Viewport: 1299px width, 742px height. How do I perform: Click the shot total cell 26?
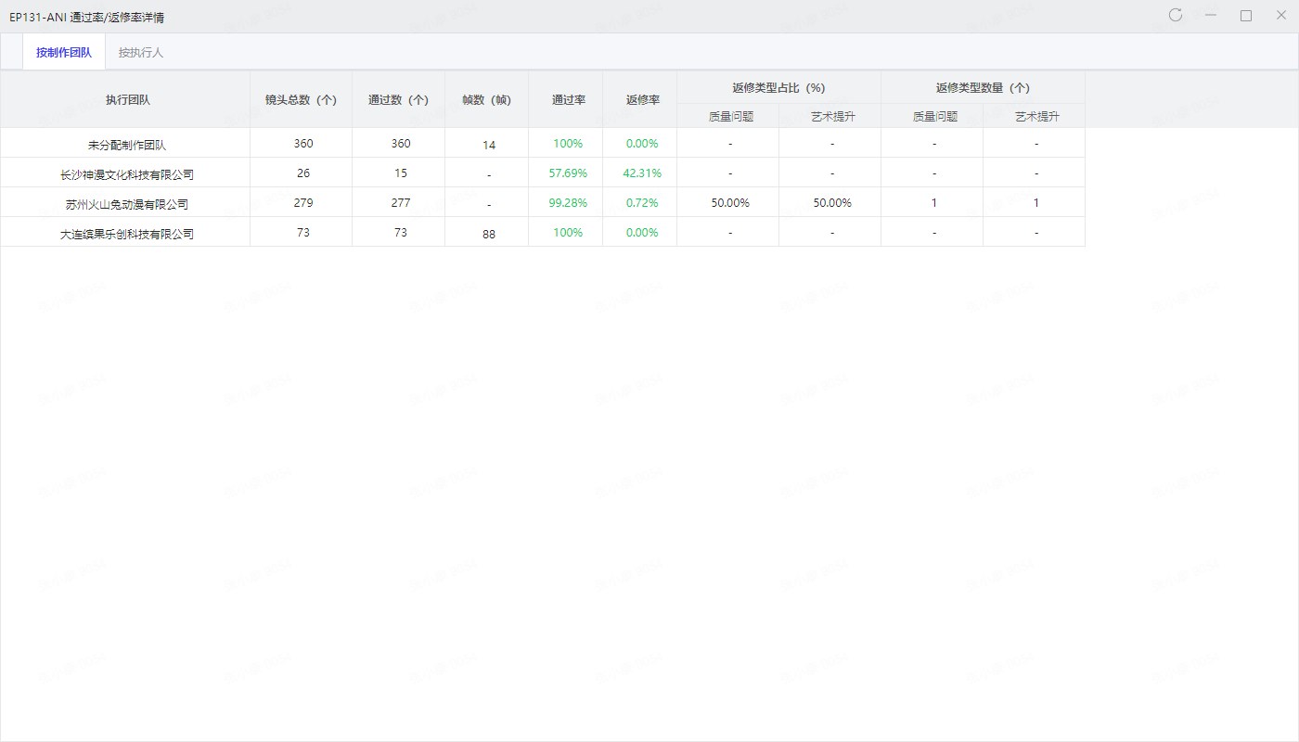click(303, 173)
